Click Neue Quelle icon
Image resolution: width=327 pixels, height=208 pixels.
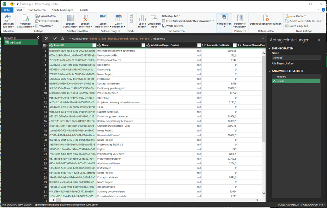287,16
